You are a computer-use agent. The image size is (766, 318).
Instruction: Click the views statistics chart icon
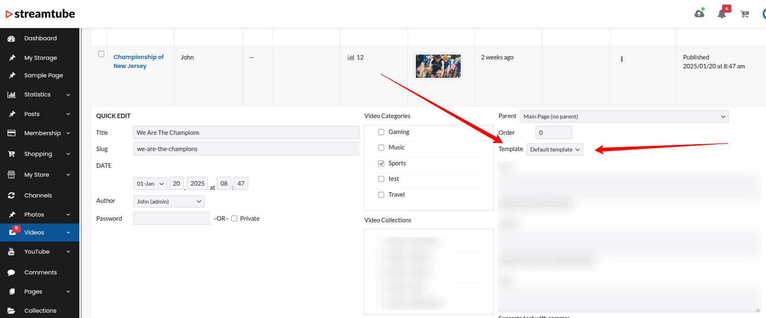[351, 57]
